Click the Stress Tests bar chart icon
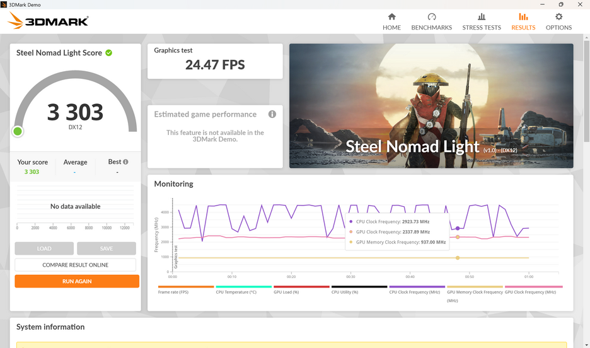The width and height of the screenshot is (590, 348). [482, 16]
